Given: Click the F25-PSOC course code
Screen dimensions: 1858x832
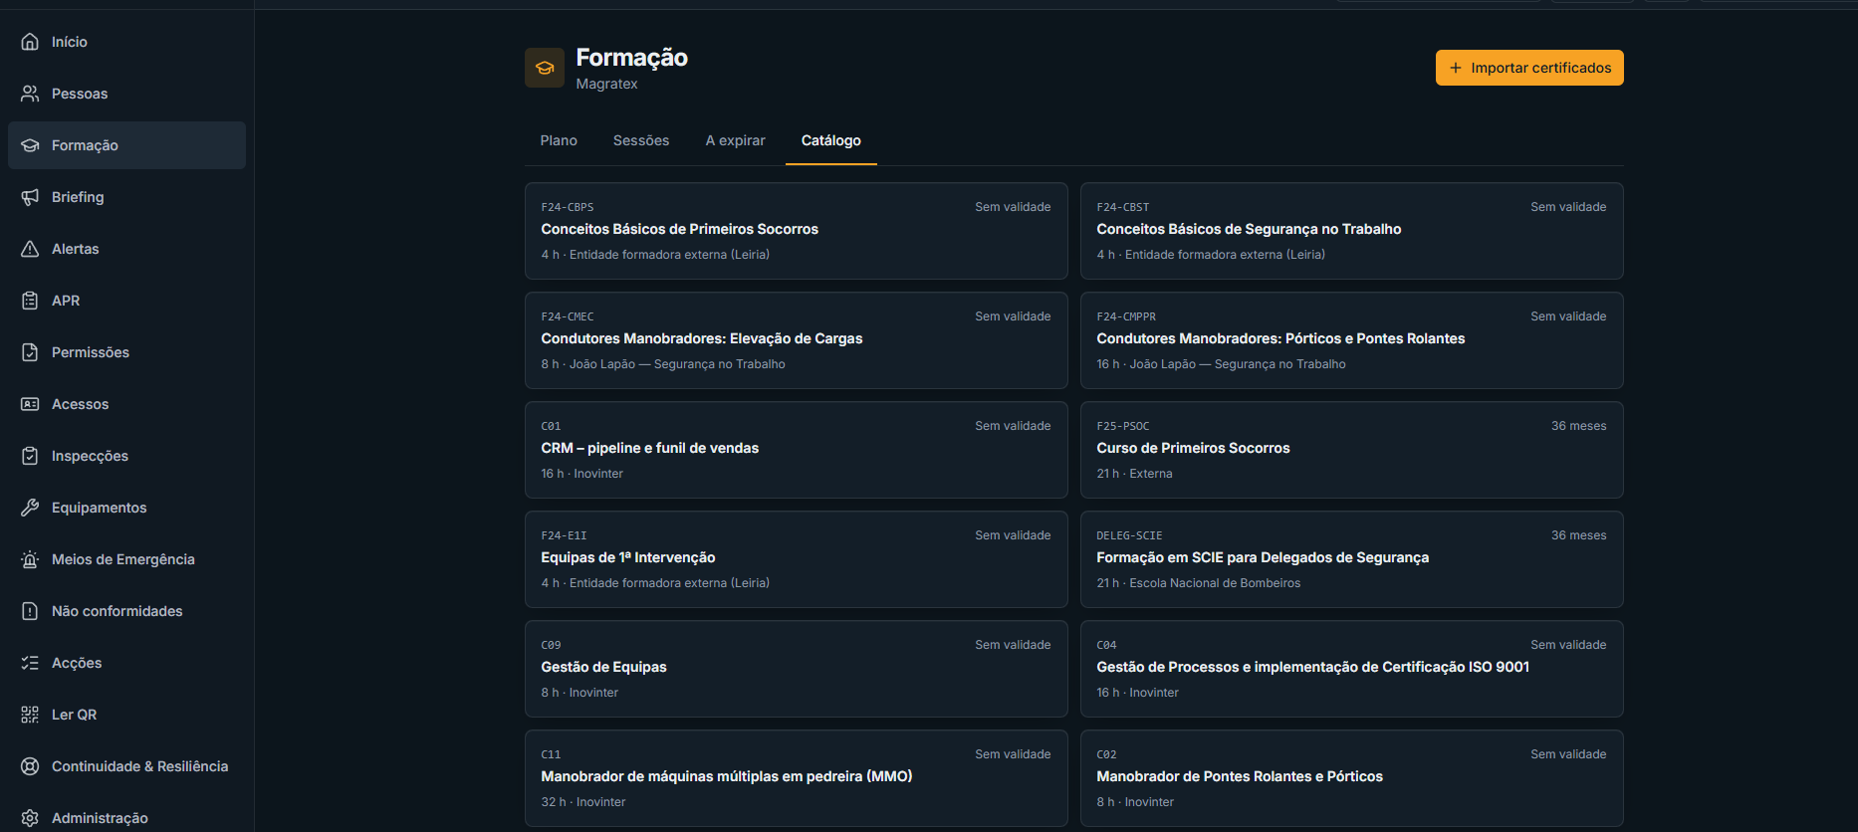Looking at the screenshot, I should pyautogui.click(x=1123, y=426).
